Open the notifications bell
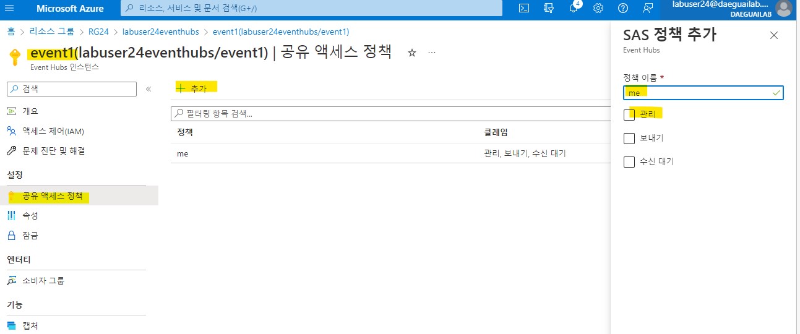This screenshot has height=334, width=800. coord(574,8)
